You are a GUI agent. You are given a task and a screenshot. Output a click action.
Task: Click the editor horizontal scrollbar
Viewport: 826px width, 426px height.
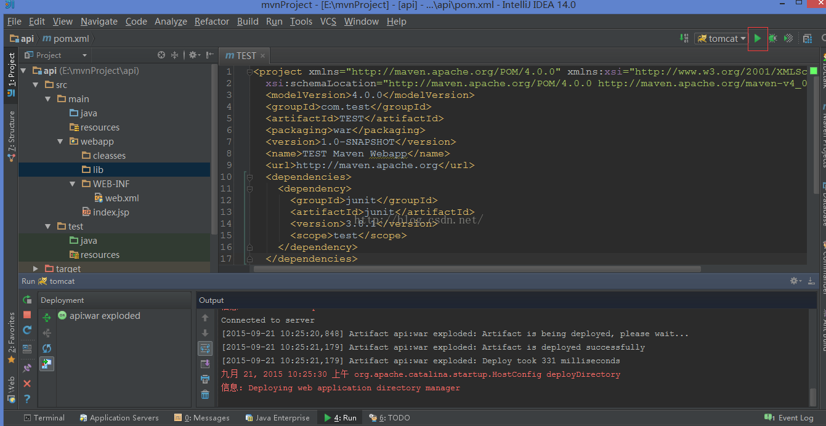[477, 269]
